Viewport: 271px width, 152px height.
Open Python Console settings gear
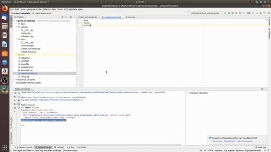262,89
